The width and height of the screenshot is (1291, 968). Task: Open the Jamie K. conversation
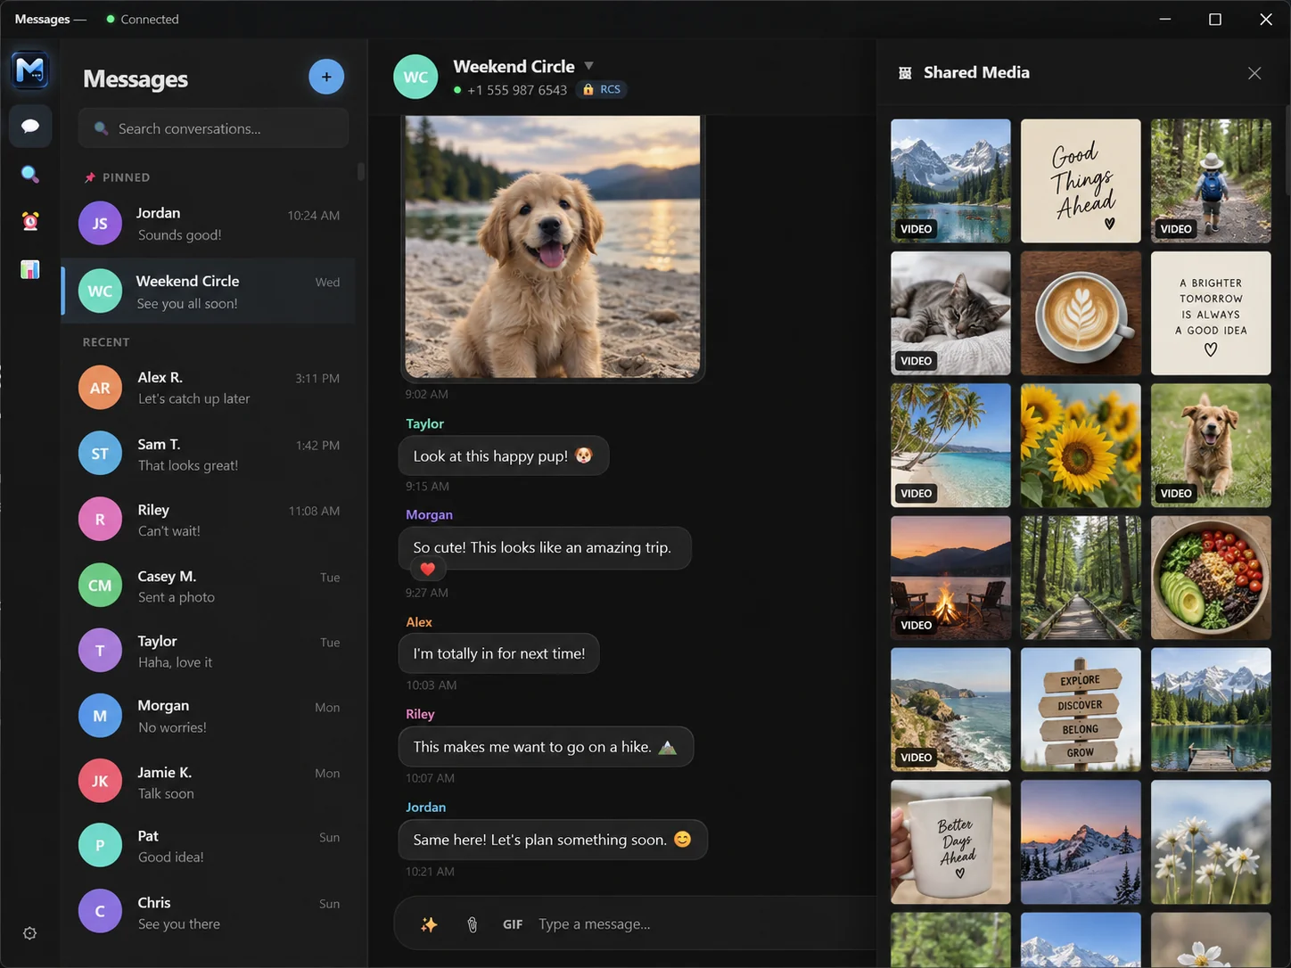(x=209, y=782)
